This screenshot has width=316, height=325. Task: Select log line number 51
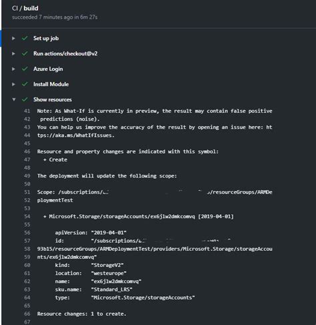[x=27, y=192]
